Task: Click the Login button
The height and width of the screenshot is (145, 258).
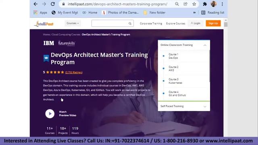Action: [x=196, y=23]
